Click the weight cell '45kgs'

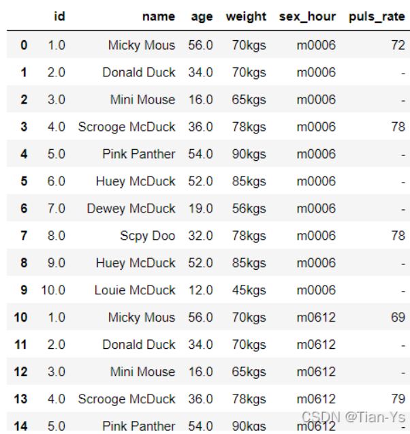point(249,291)
